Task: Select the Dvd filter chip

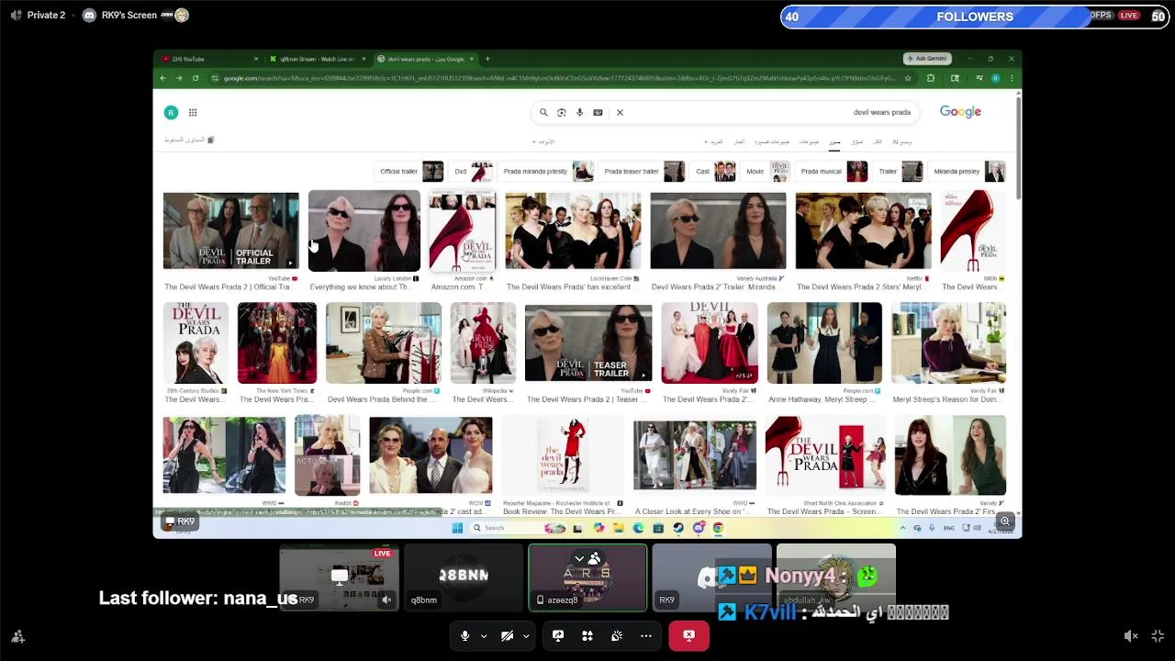Action: 473,172
